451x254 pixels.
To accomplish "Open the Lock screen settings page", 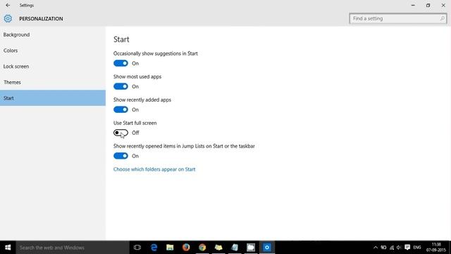I will coord(53,66).
